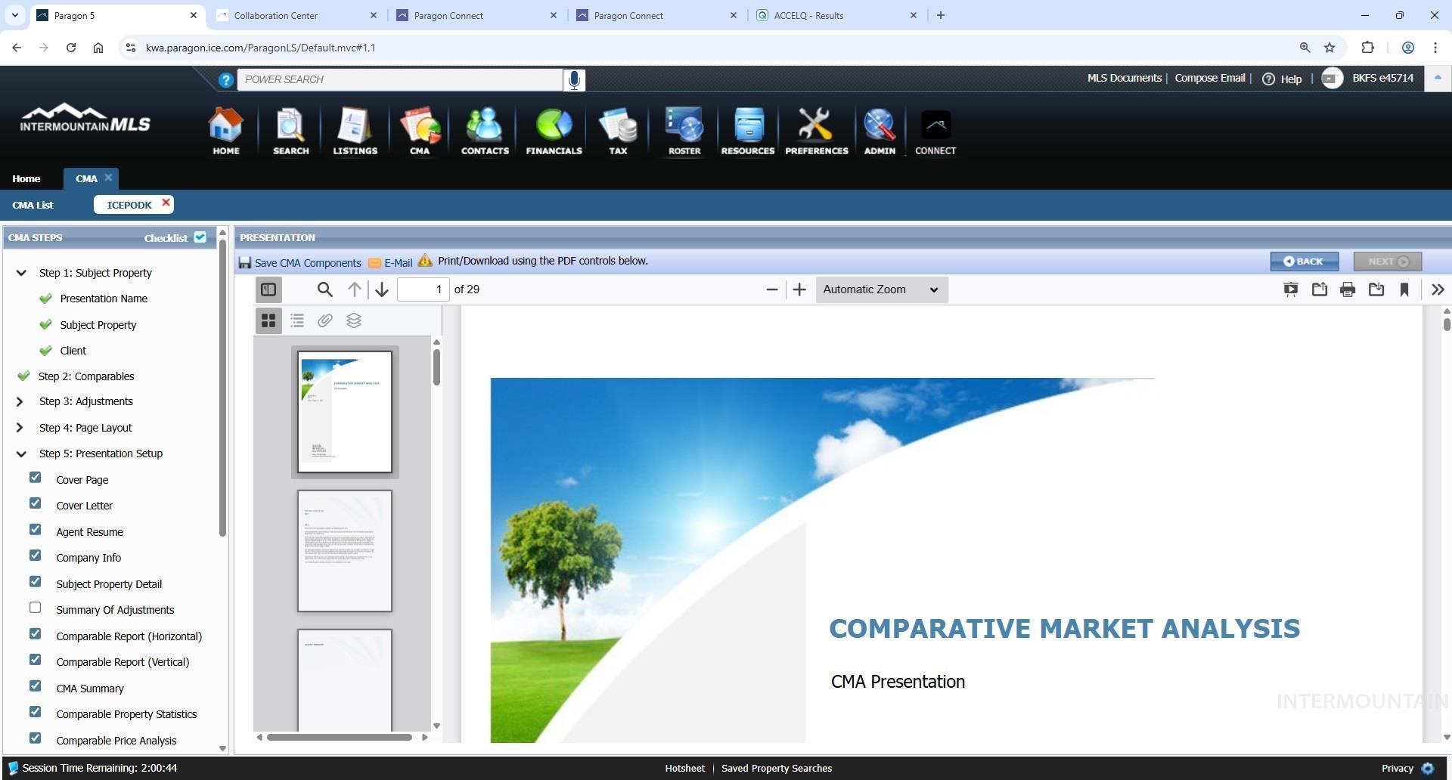Click the PDF print icon
1452x780 pixels.
(x=1348, y=289)
